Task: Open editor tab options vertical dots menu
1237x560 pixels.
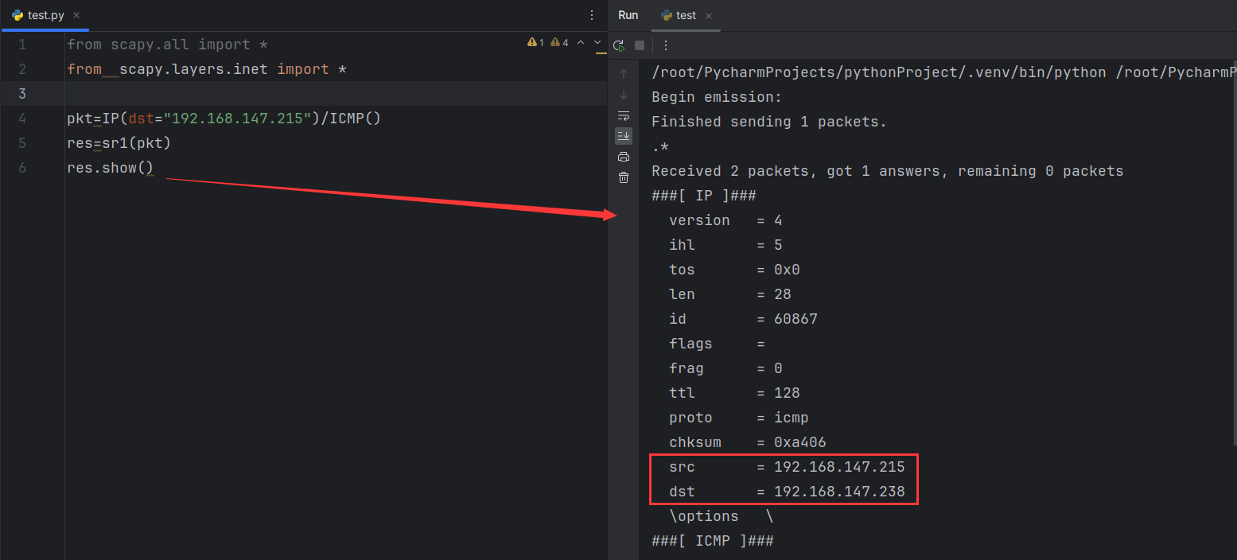Action: 591,15
